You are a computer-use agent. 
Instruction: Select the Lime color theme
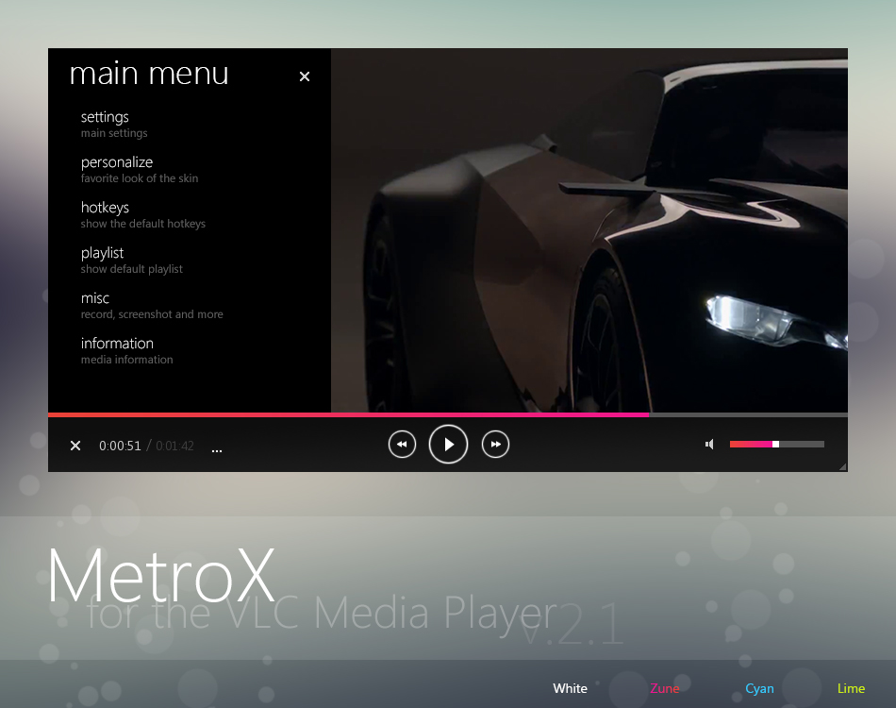(x=851, y=688)
